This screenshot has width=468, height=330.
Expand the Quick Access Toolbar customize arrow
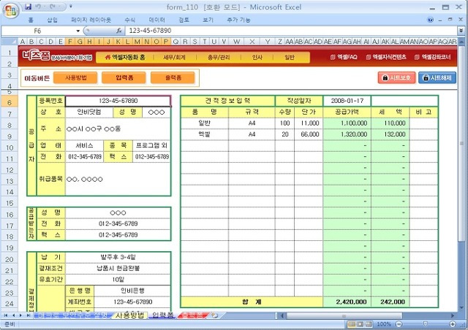click(71, 7)
